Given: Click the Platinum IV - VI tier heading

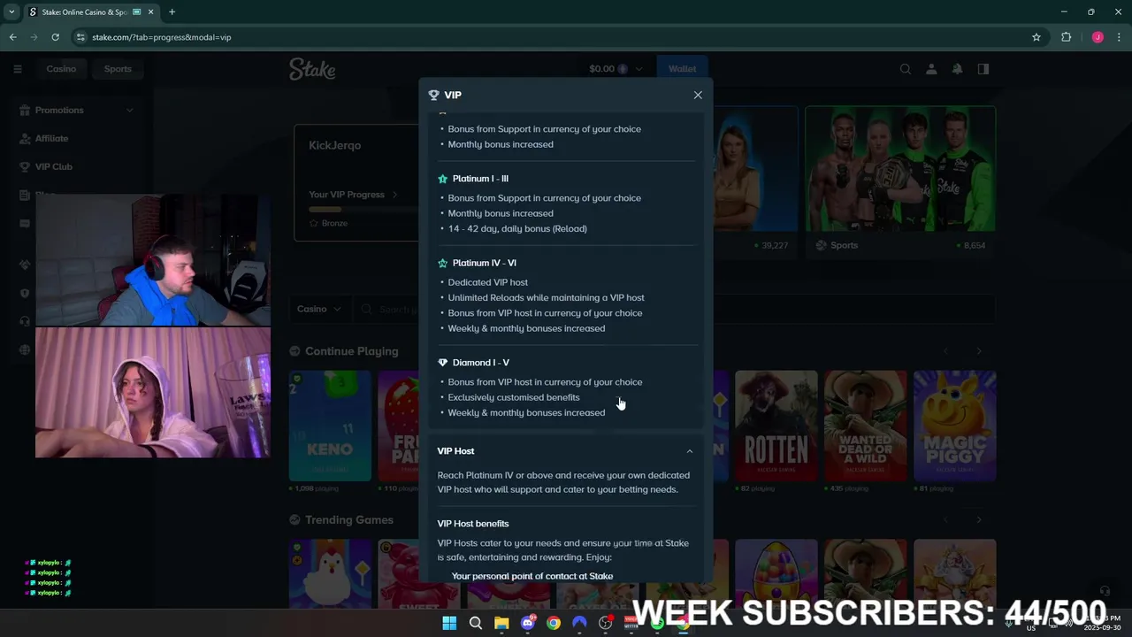Looking at the screenshot, I should pyautogui.click(x=484, y=263).
